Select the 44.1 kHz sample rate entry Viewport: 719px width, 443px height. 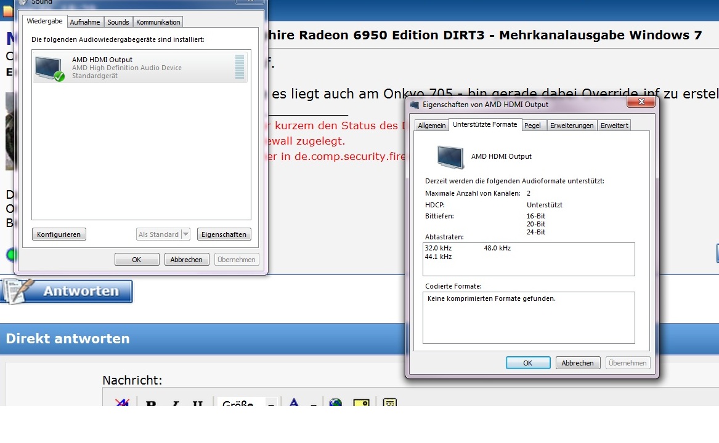(x=438, y=257)
